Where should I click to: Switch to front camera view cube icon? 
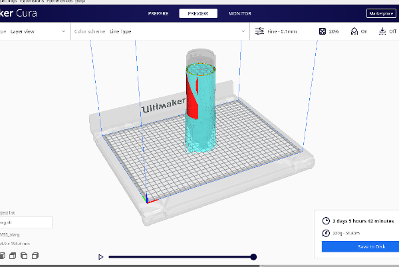pos(1,256)
